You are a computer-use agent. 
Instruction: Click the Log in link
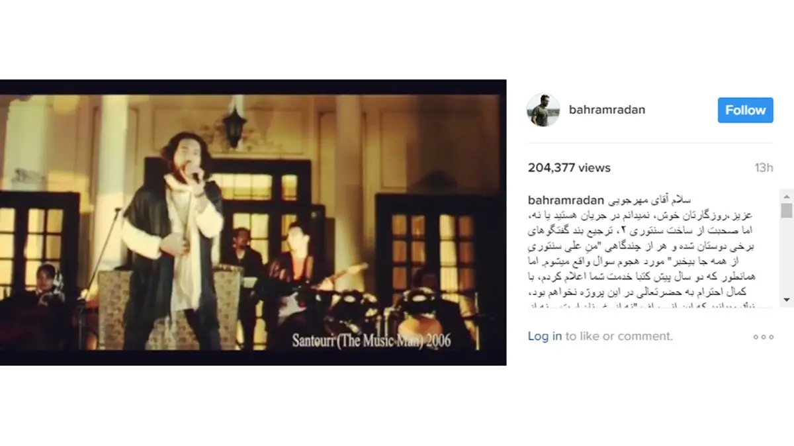[545, 336]
